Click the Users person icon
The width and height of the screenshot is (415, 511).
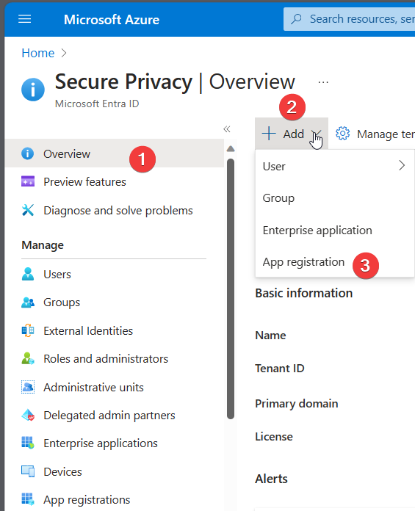click(x=28, y=274)
